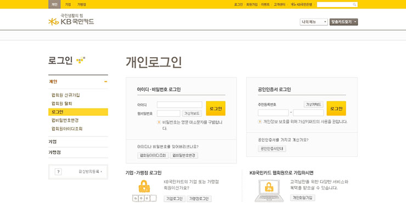Click the 웹비밀번호 input field
This screenshot has height=215, width=406.
pos(168,113)
